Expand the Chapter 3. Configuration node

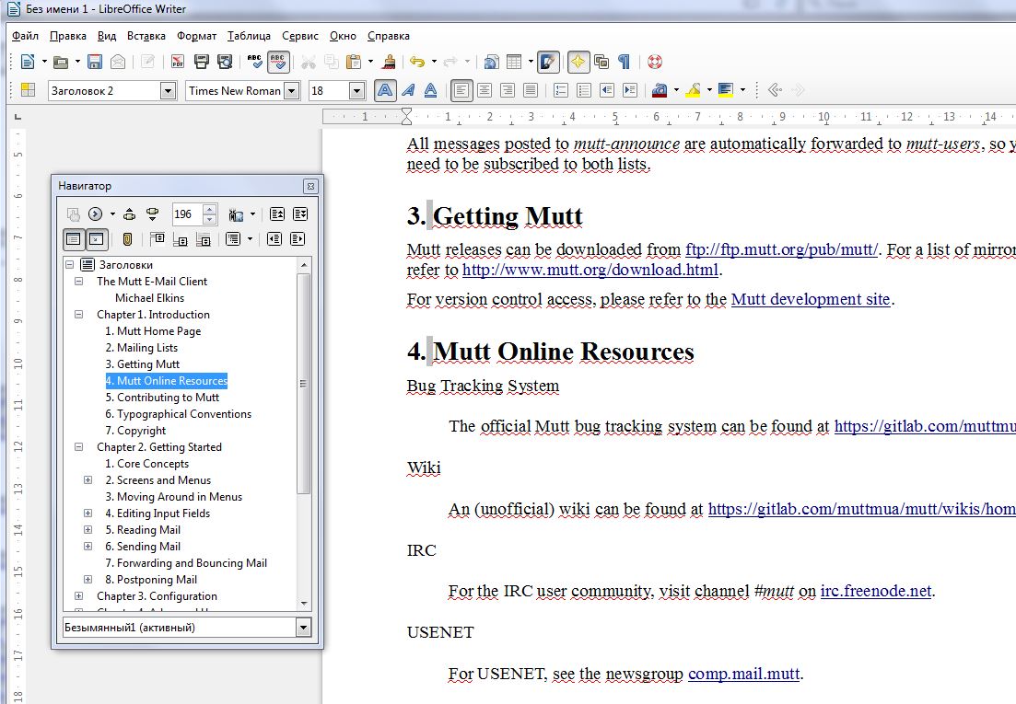point(79,596)
